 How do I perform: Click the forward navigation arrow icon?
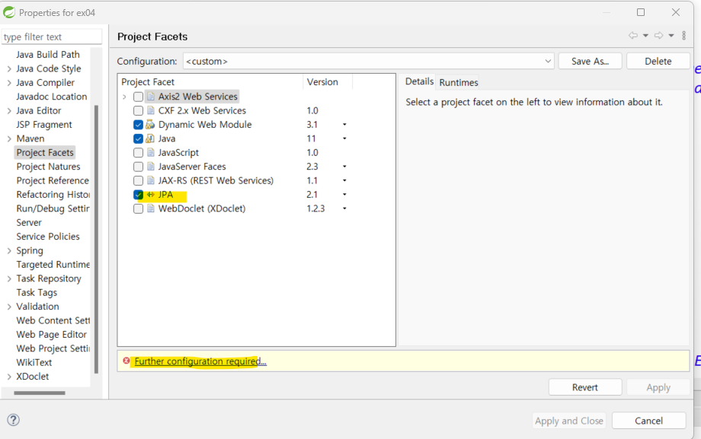point(658,35)
